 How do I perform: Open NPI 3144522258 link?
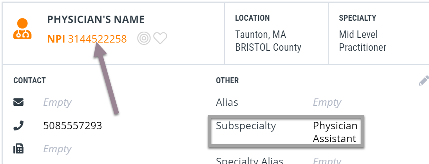click(x=98, y=39)
